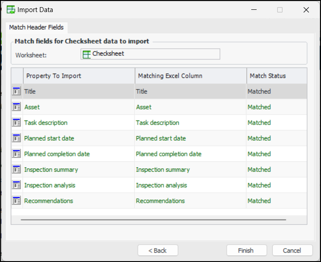Viewport: 321px width, 262px height.
Task: Click the Import Data window title icon
Action: (x=11, y=10)
